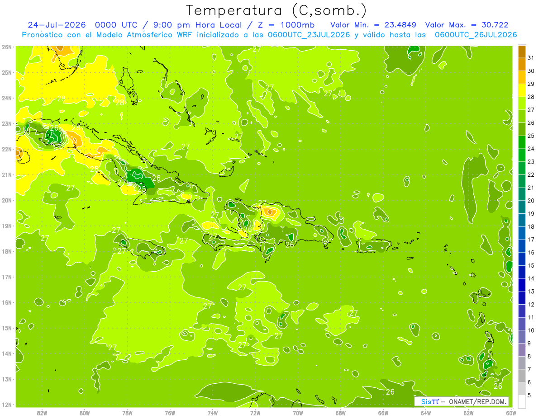The width and height of the screenshot is (543, 419).
Task: Select the '0600UTC_23JUL2026' initialization time text
Action: (x=309, y=34)
